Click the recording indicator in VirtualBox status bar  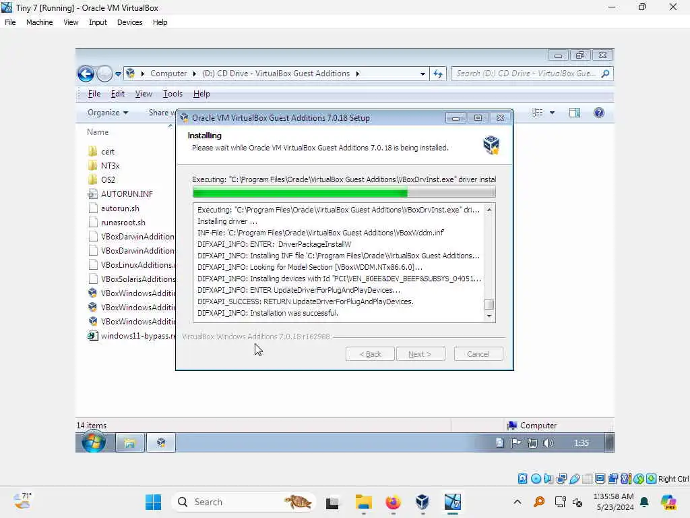point(613,479)
